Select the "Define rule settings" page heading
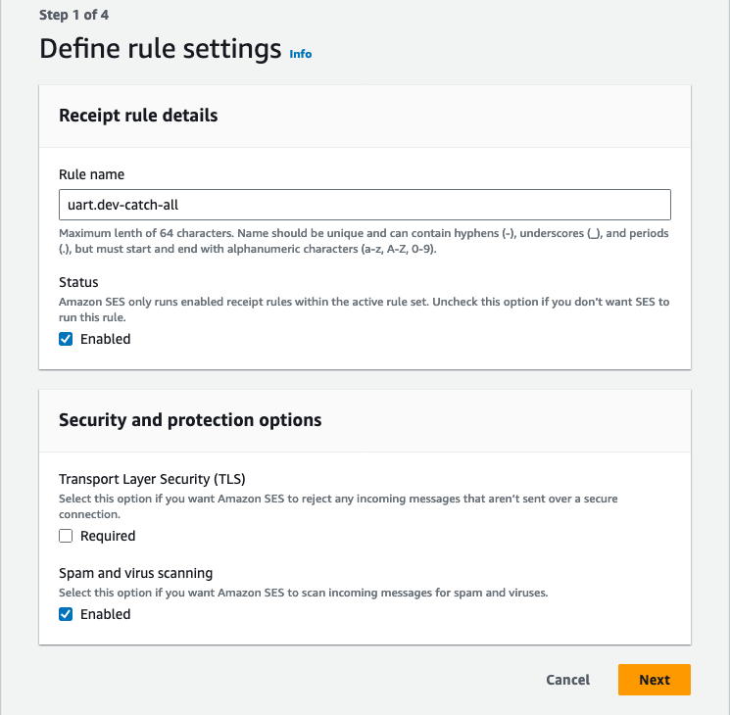Screen dimensions: 730x715 coord(160,50)
